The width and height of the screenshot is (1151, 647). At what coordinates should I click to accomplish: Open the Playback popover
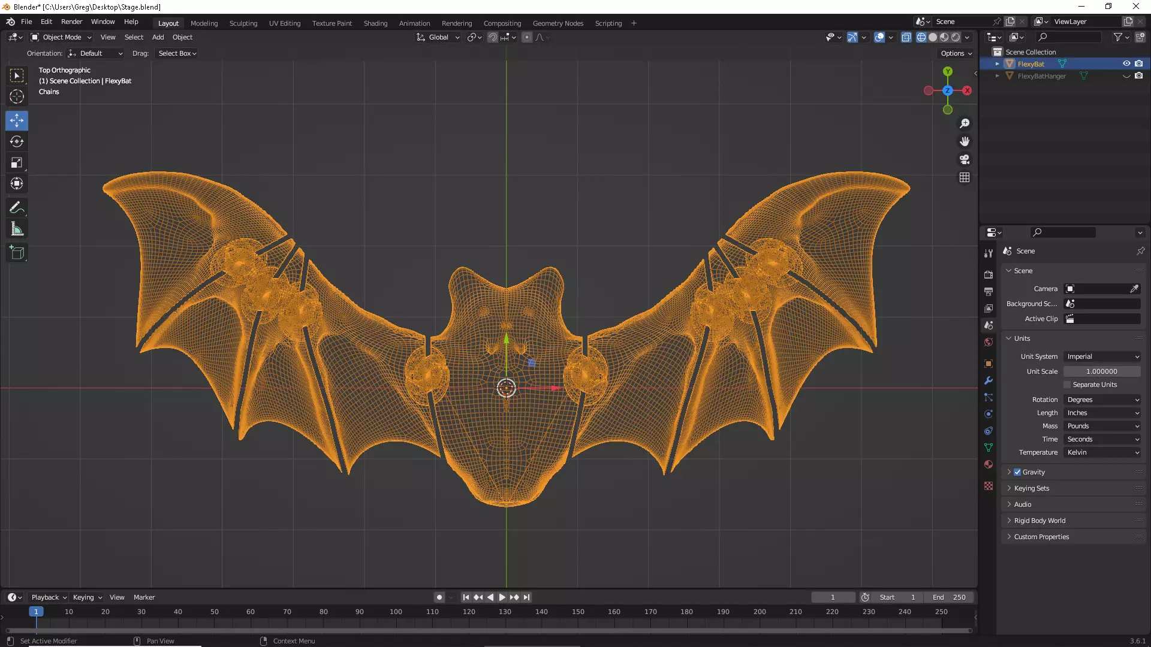click(49, 597)
